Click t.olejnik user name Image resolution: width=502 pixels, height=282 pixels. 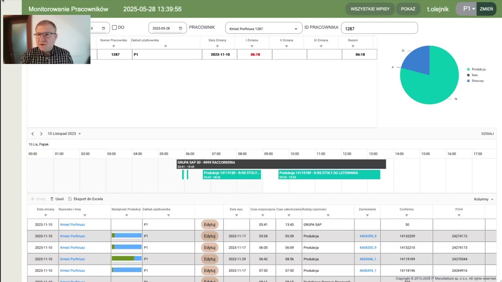tap(438, 9)
